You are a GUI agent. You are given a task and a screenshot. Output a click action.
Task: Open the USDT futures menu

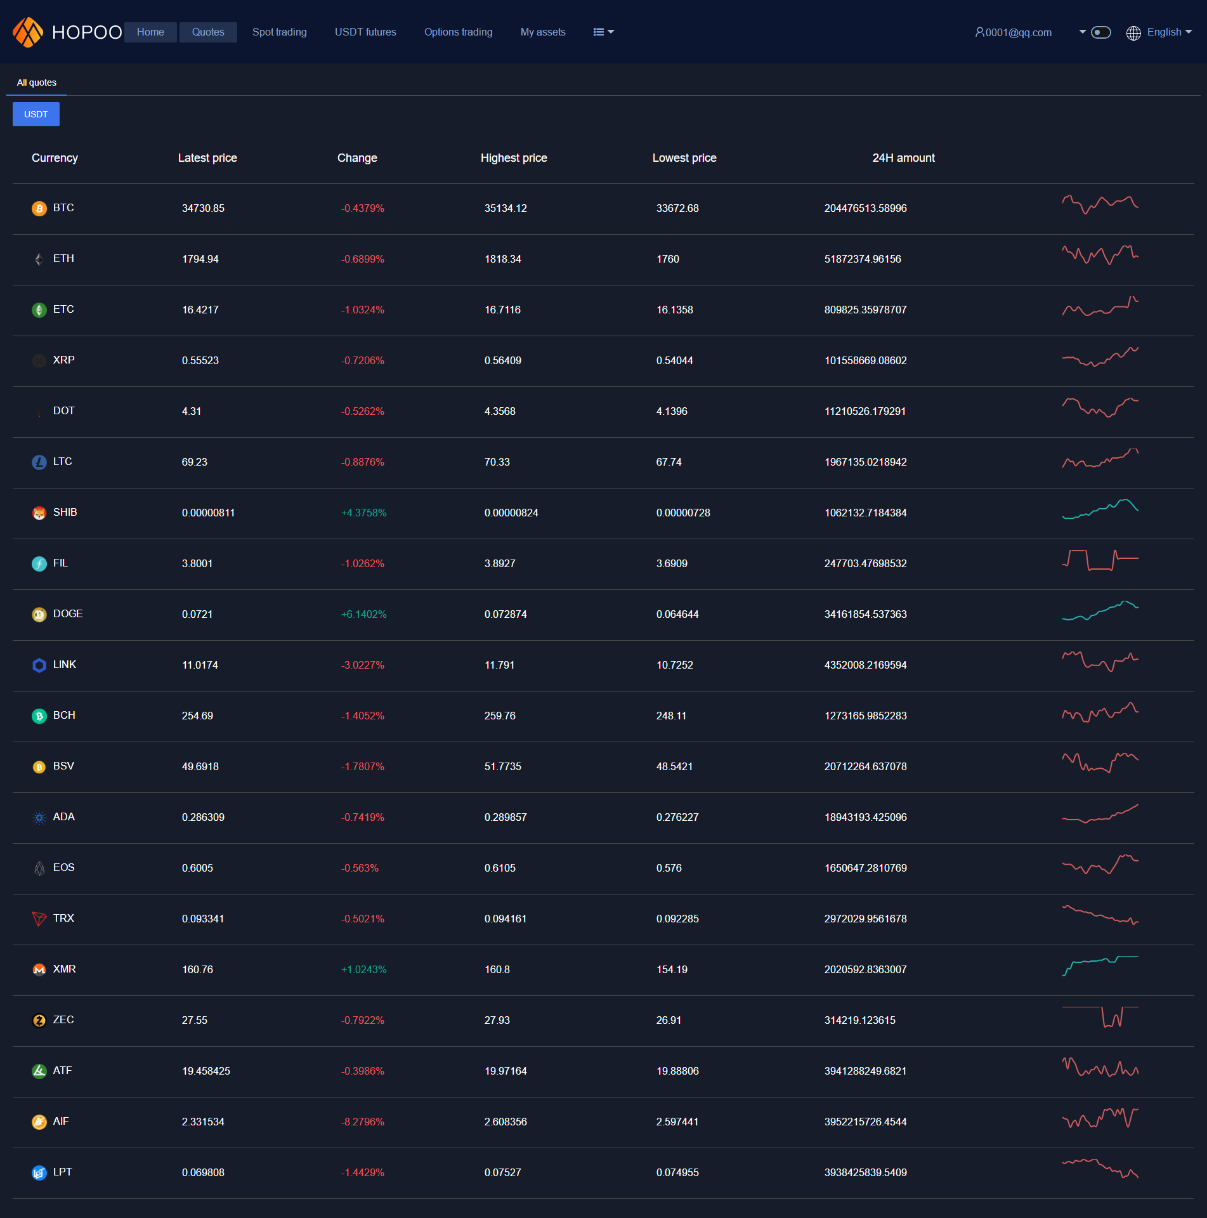tap(365, 32)
